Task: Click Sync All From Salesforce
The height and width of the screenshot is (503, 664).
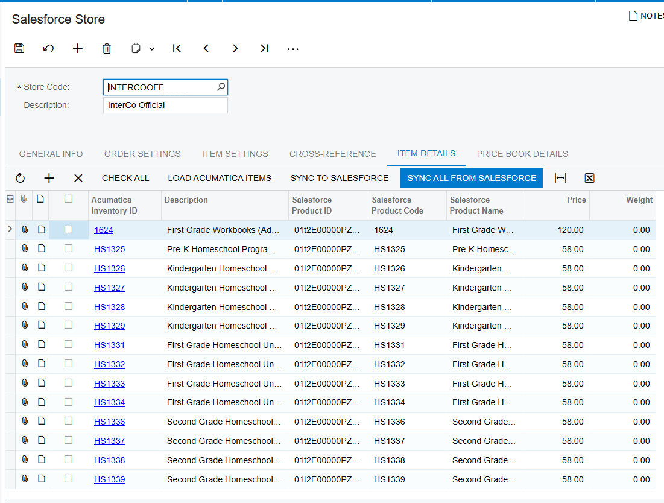Action: (472, 179)
